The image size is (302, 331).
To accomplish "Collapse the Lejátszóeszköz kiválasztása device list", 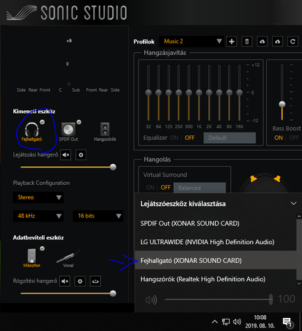I will point(294,203).
